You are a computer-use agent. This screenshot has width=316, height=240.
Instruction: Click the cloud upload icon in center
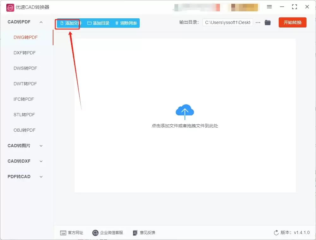[185, 111]
